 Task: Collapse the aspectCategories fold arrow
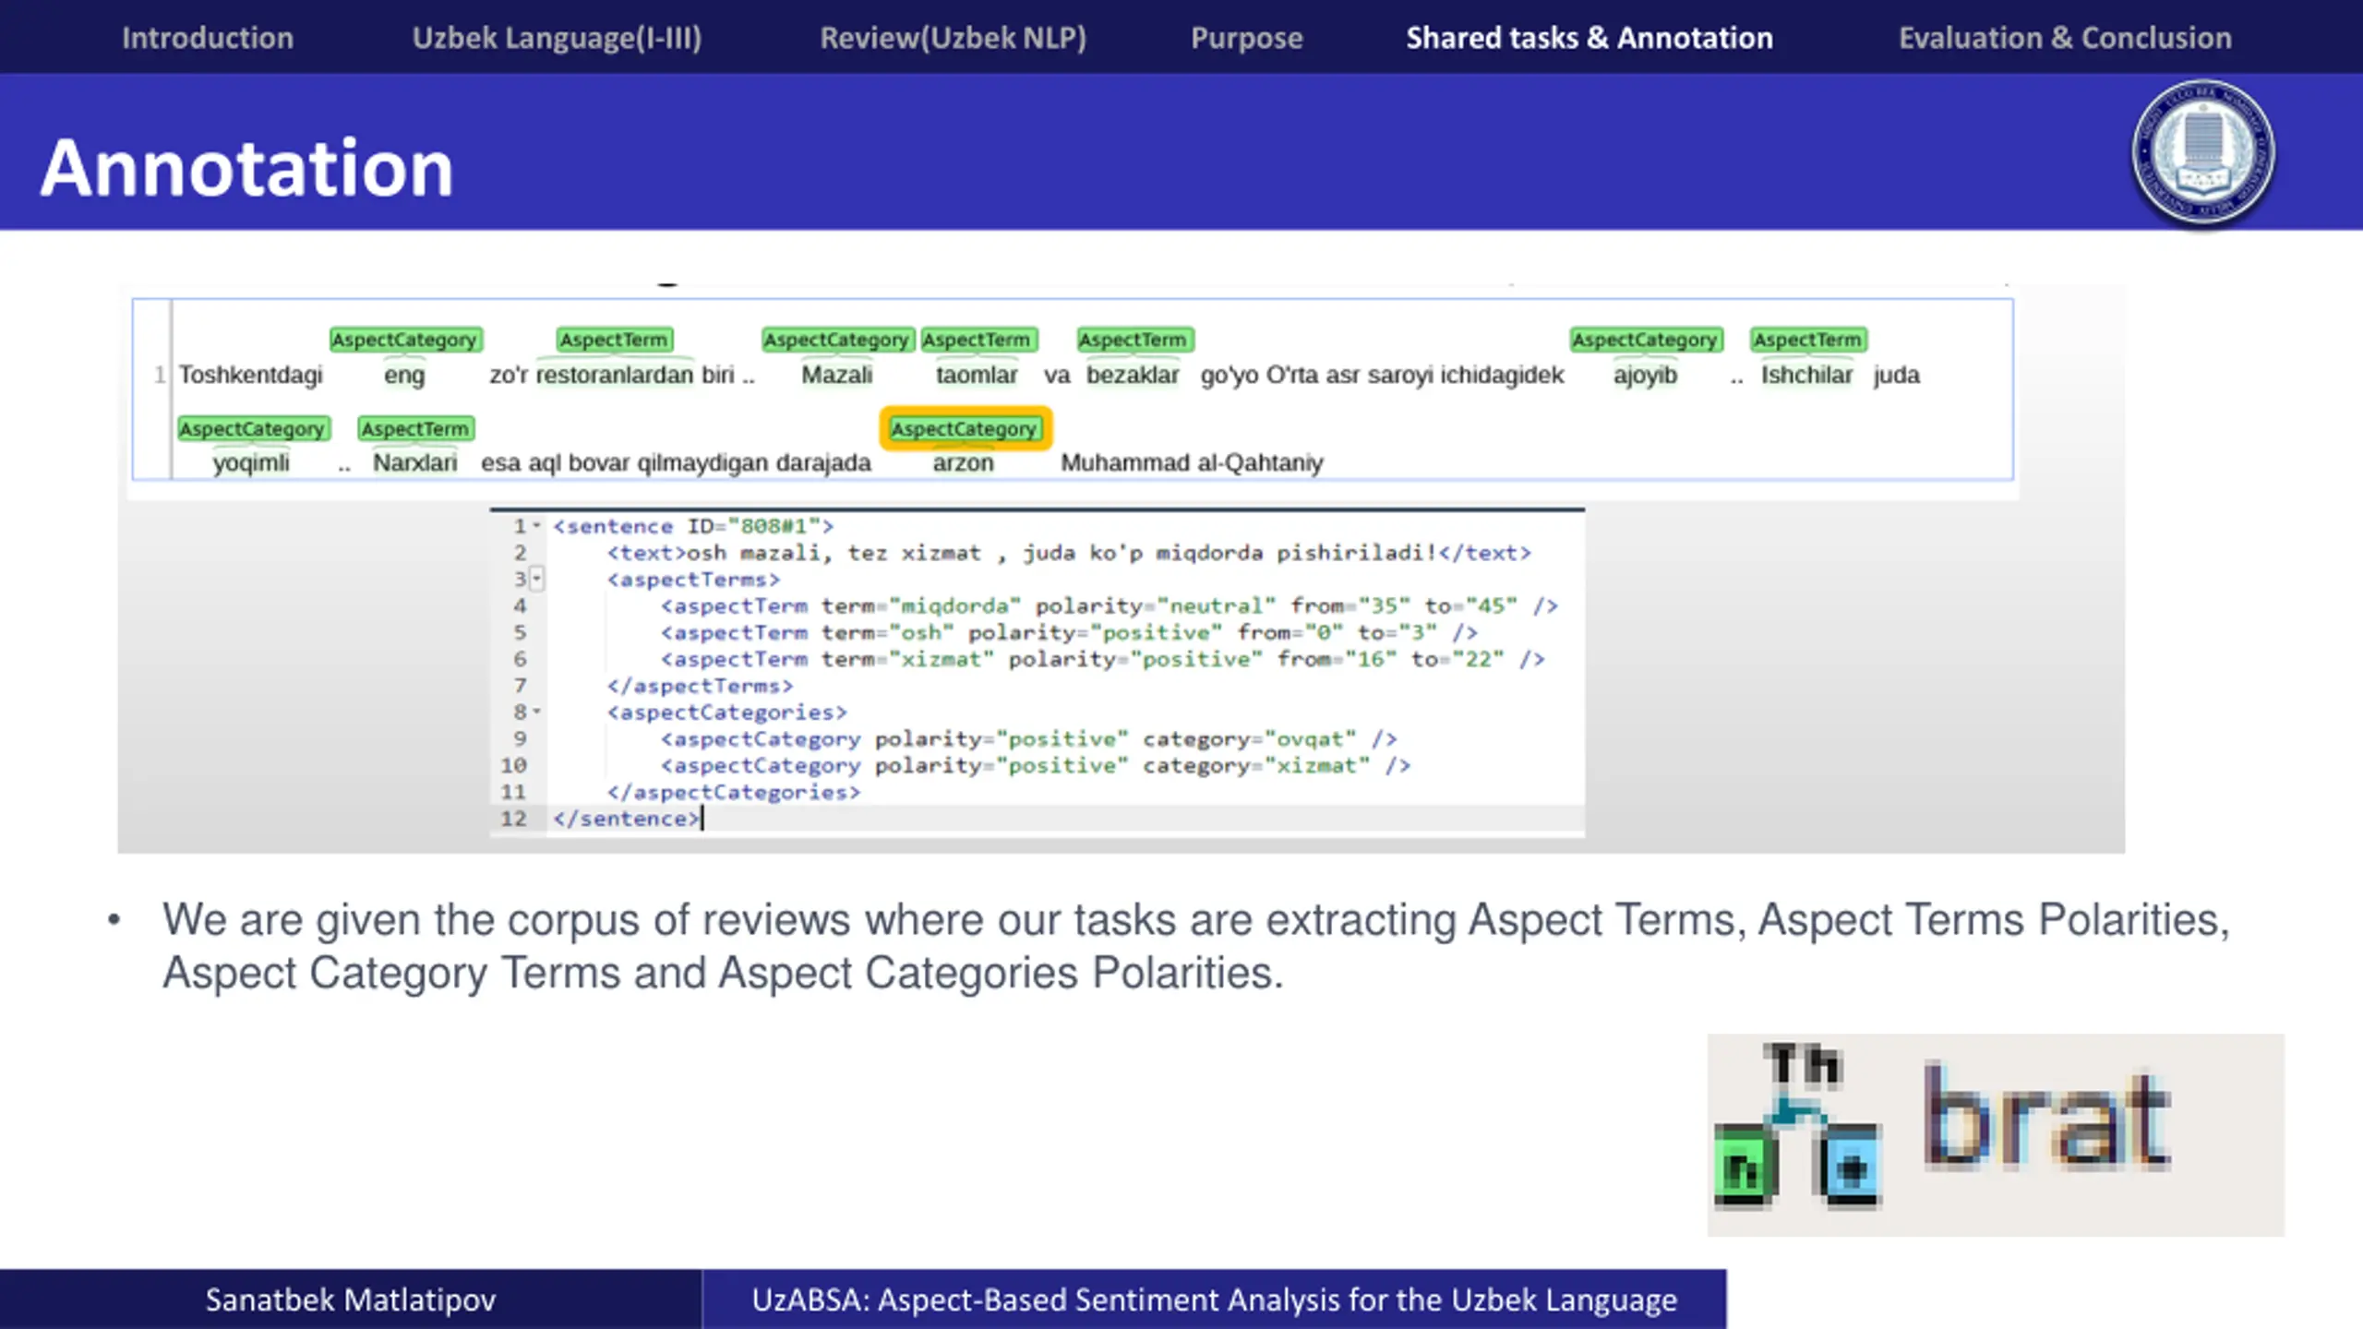pyautogui.click(x=536, y=712)
